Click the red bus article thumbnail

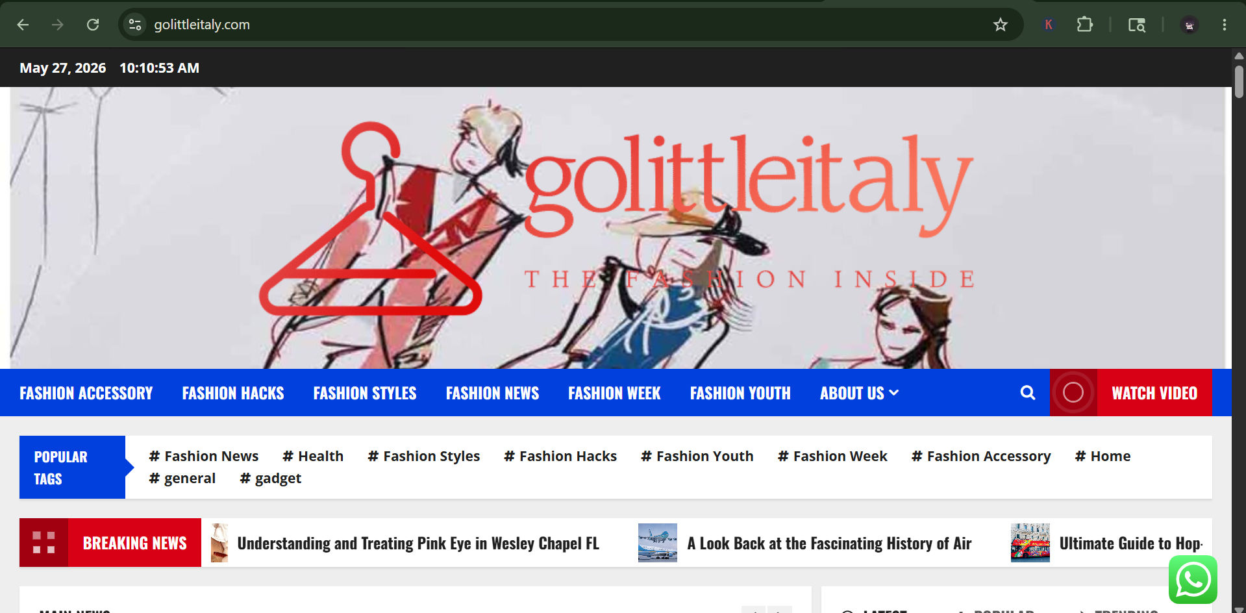pos(1030,543)
